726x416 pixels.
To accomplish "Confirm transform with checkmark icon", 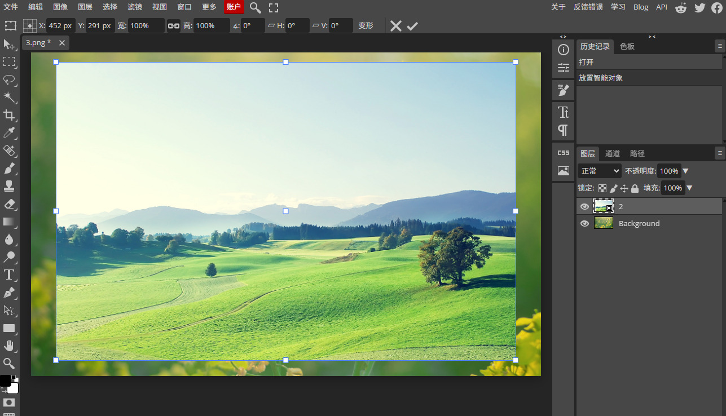I will coord(412,26).
